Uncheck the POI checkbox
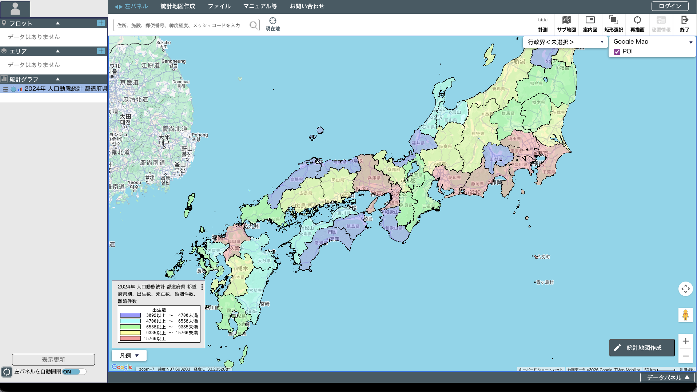This screenshot has width=697, height=392. [617, 52]
